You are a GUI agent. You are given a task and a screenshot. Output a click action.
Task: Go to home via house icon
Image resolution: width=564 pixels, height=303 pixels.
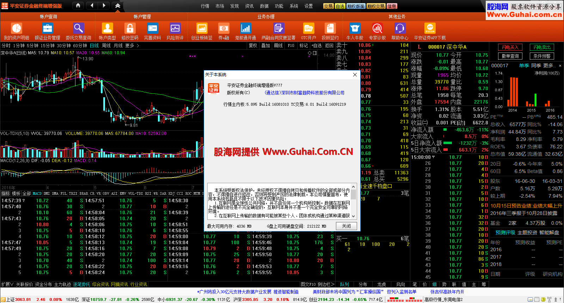(78, 6)
